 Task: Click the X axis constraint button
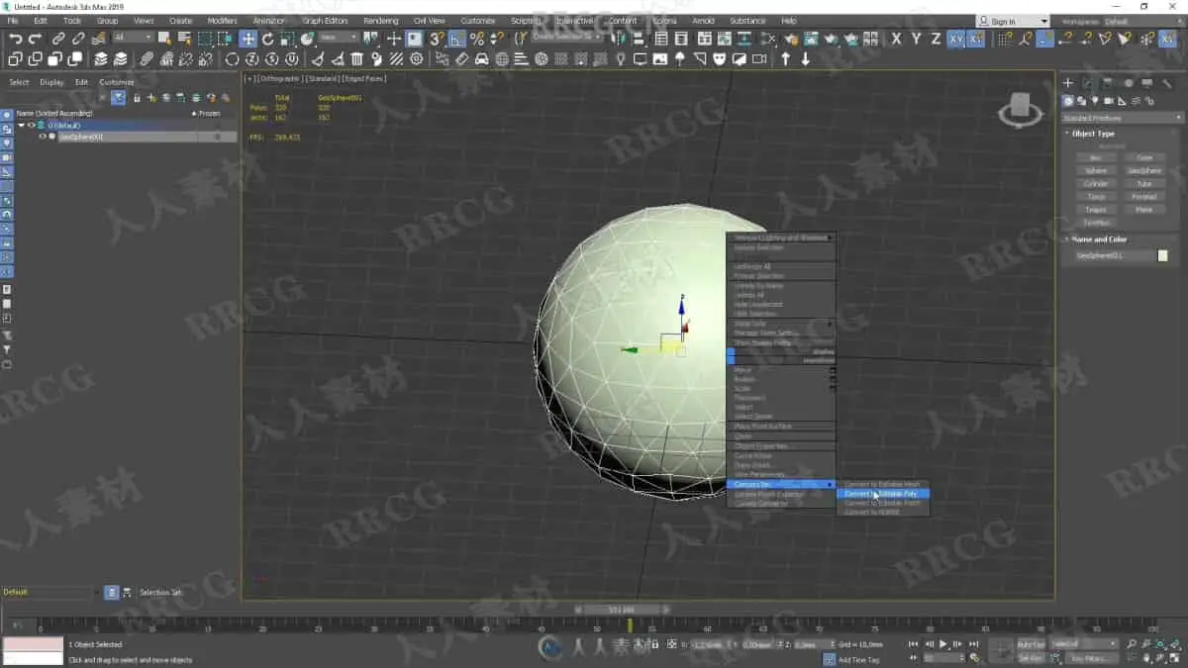click(897, 39)
